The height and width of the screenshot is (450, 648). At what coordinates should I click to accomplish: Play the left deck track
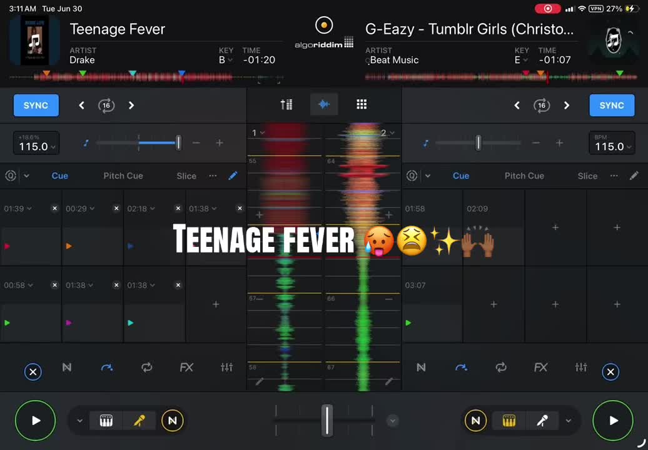tap(36, 421)
